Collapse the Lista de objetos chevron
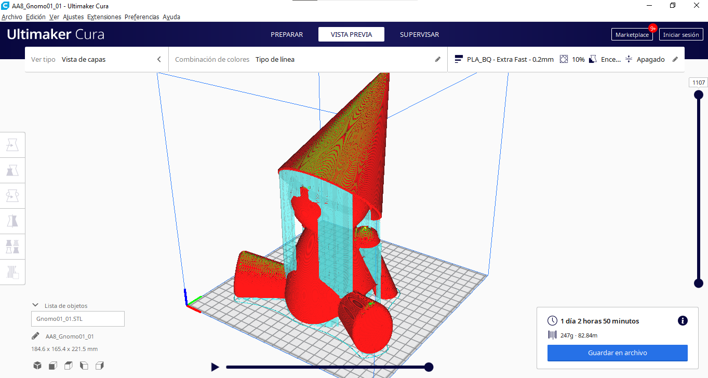The height and width of the screenshot is (378, 708). 35,305
